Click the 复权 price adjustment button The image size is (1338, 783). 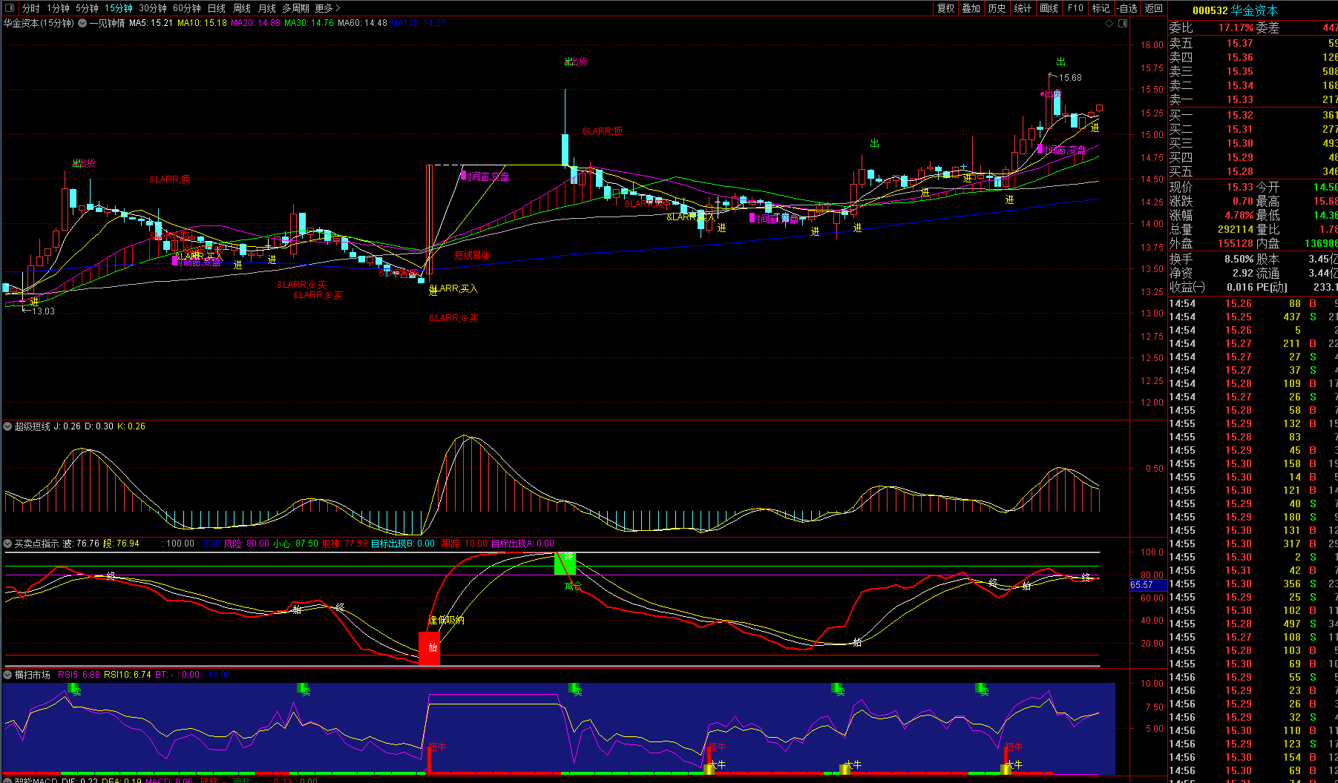click(x=945, y=8)
